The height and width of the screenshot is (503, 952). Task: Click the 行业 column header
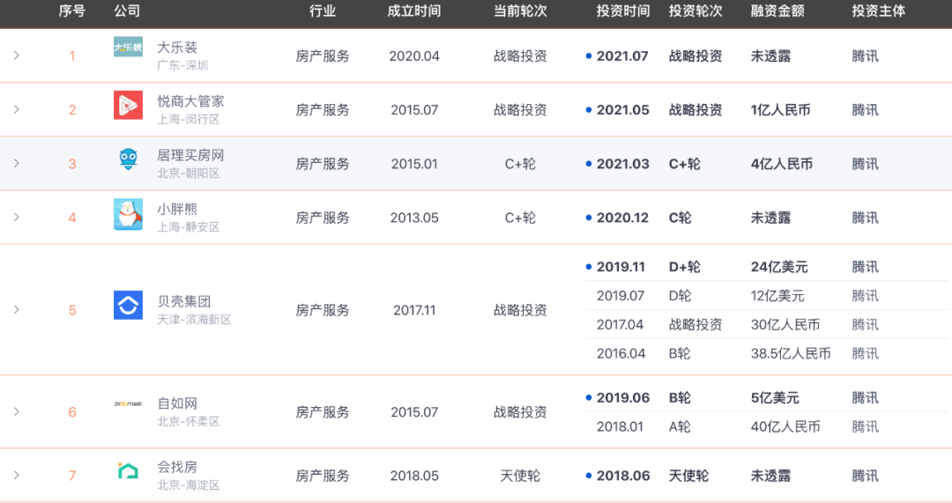[x=323, y=11]
